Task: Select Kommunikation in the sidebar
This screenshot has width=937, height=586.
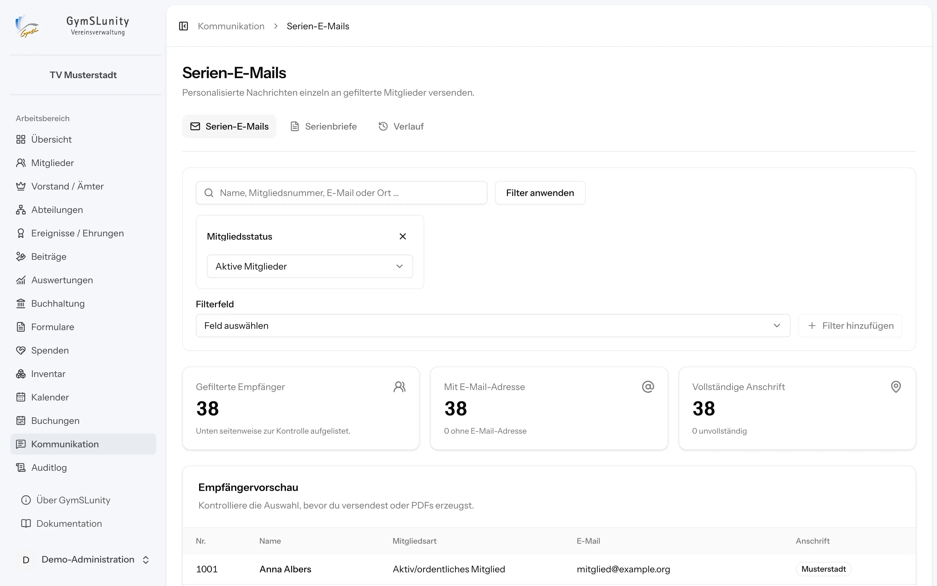Action: pos(83,444)
